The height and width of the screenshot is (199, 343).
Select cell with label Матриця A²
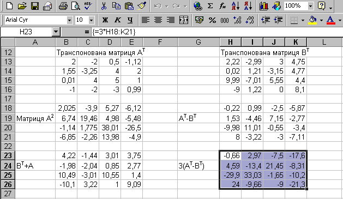point(35,118)
